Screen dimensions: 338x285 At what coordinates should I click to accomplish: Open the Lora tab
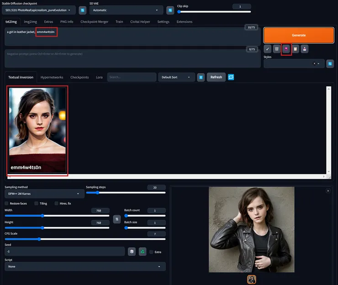coord(99,77)
